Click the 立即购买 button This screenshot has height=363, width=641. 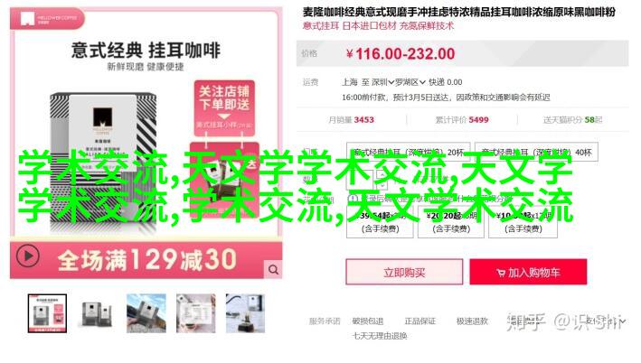pyautogui.click(x=404, y=272)
